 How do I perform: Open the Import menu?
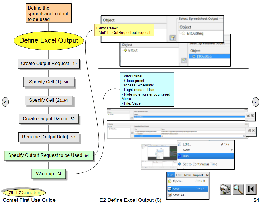pyautogui.click(x=198, y=175)
